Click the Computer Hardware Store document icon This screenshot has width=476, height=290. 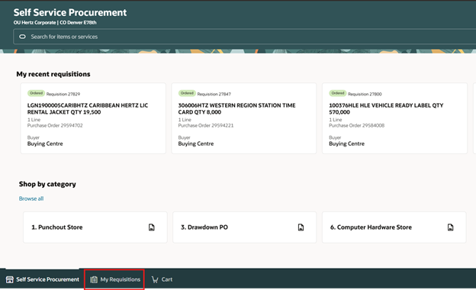(451, 227)
